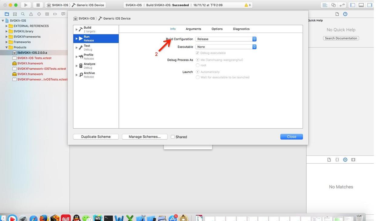This screenshot has width=376, height=221.
Task: Open QQ penguin app in the Dock
Action: coord(76,218)
